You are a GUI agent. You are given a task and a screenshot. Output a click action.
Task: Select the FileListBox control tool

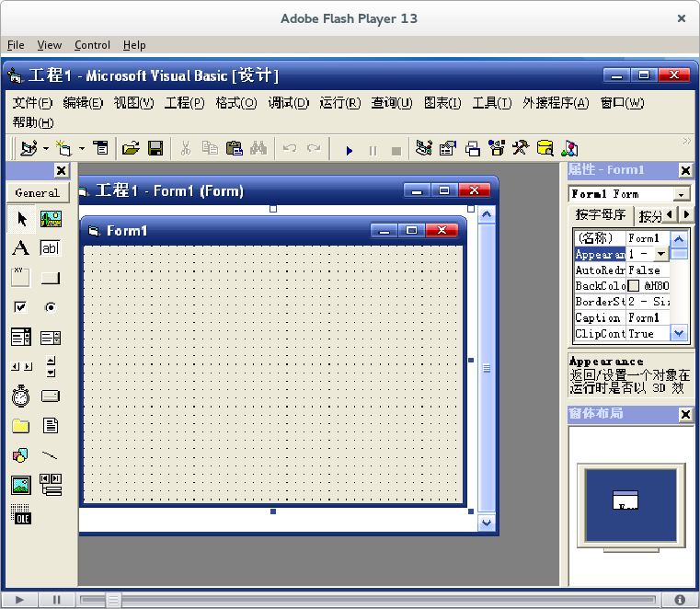point(51,426)
